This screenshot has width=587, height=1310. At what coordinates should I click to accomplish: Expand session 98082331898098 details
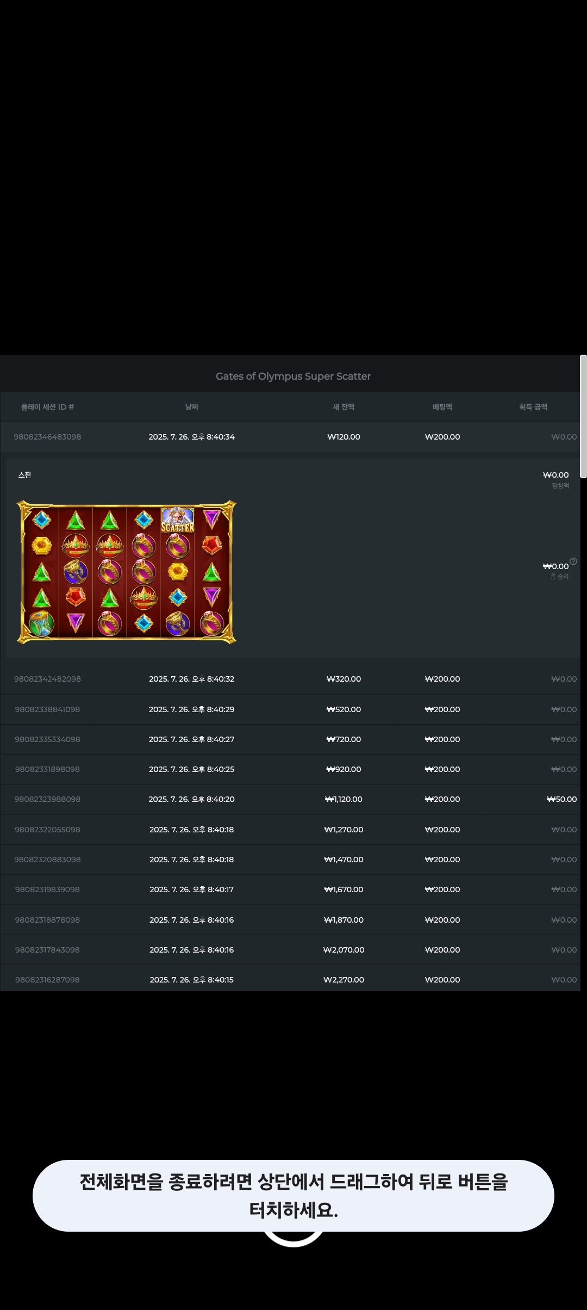tap(290, 769)
